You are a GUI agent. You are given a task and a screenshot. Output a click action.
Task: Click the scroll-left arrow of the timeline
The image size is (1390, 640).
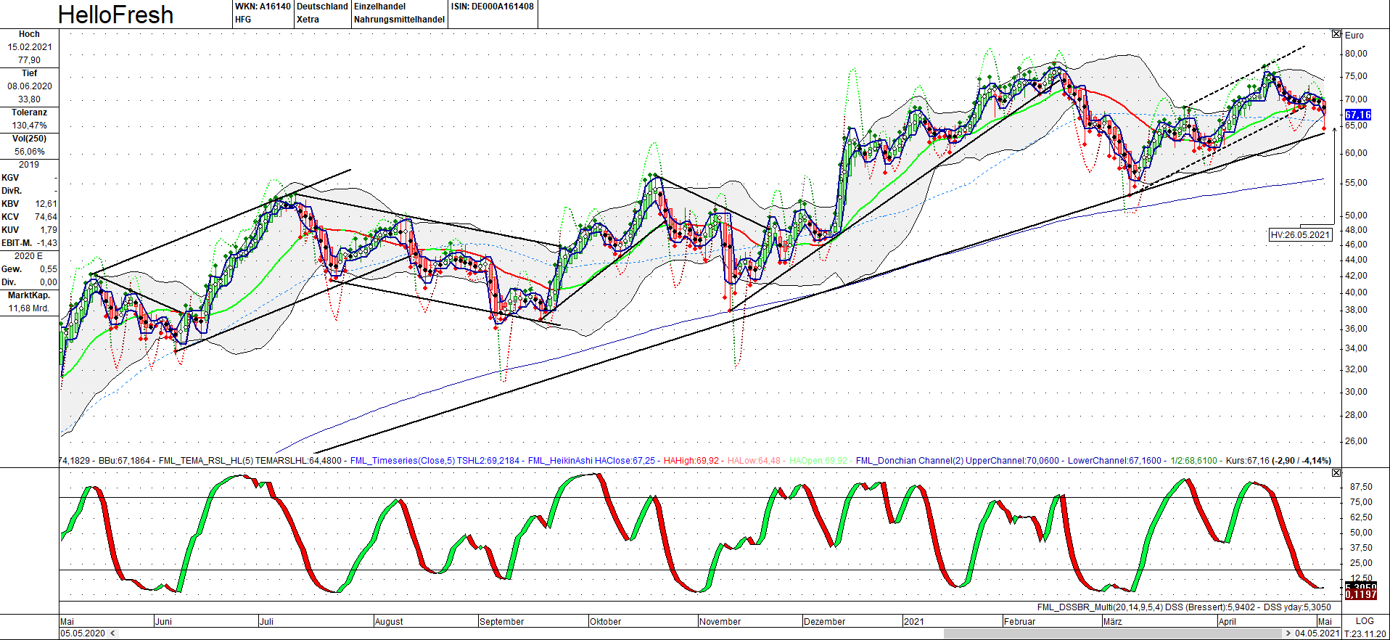point(112,633)
